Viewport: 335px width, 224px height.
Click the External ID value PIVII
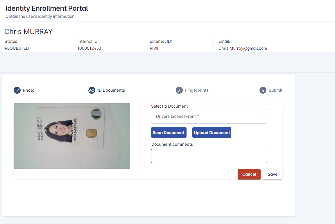pos(154,48)
